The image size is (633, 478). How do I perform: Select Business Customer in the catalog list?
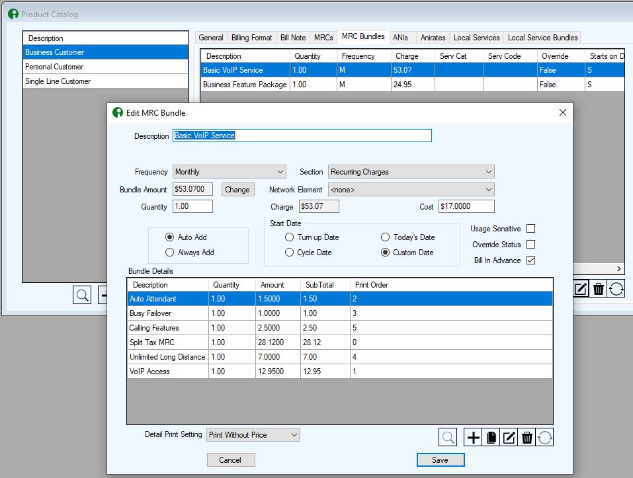click(x=105, y=52)
